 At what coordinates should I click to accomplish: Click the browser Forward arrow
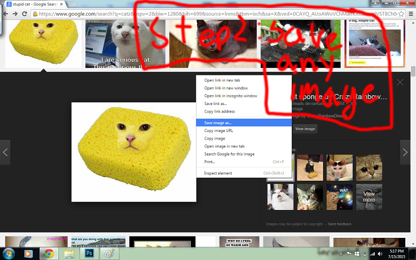pos(15,14)
